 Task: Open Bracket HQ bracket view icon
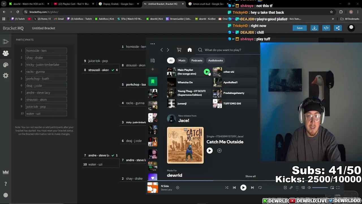tap(5, 42)
